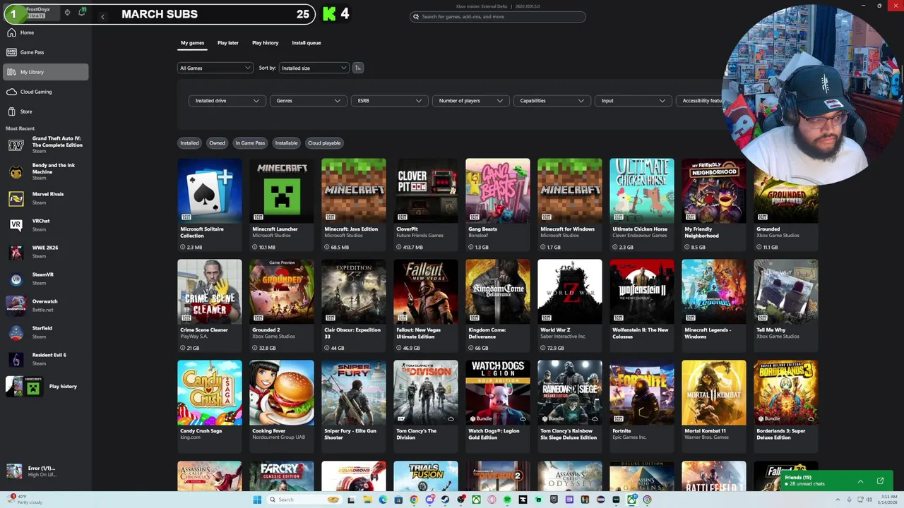Switch to the Install queue tab
Screen dimensions: 904x508
[x=307, y=43]
